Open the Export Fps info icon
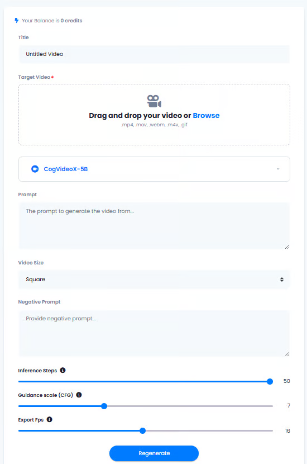Viewport: 307px width, 464px height. click(x=49, y=419)
